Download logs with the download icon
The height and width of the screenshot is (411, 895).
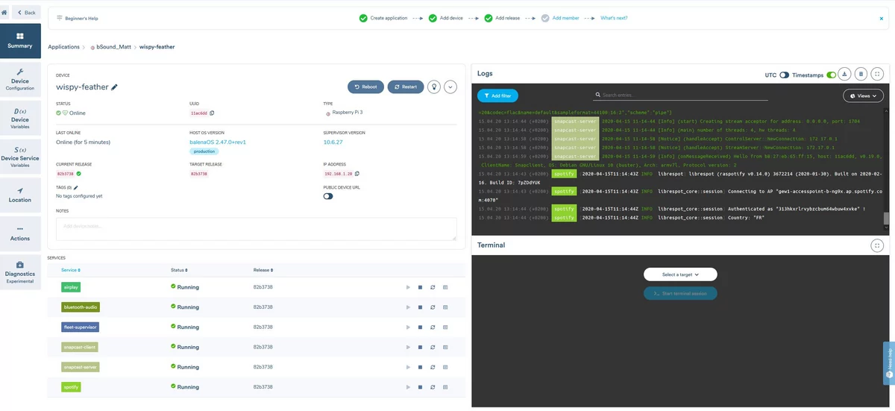pos(844,74)
